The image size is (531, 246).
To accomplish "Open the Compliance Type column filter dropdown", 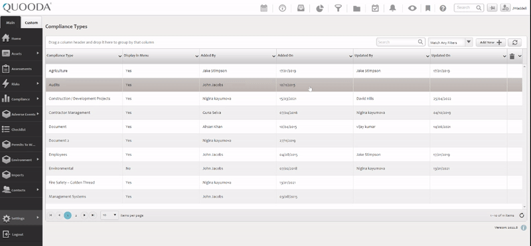I will click(120, 56).
